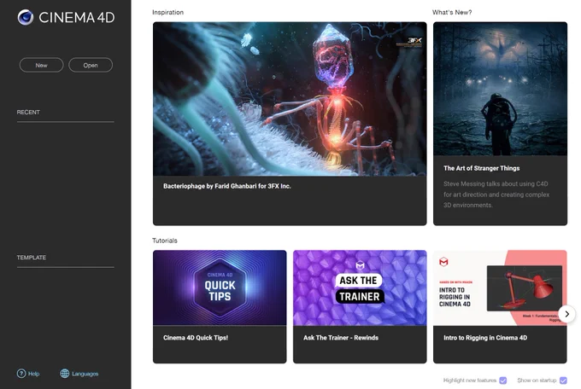This screenshot has width=581, height=389.
Task: Click 'Steve Messing talks about using C4D' description
Action: click(x=496, y=194)
